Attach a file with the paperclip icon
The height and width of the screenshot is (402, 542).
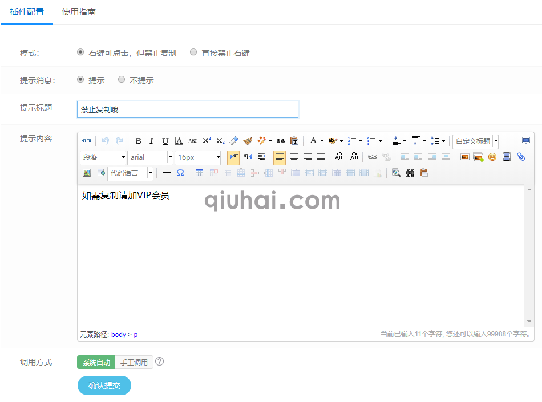tap(521, 157)
